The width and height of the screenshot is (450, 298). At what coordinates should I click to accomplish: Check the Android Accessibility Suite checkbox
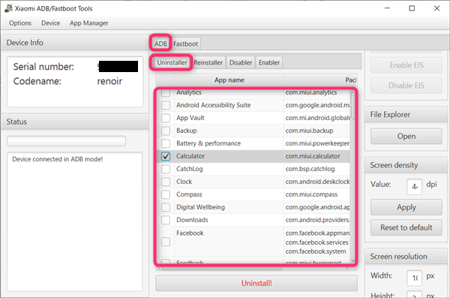(166, 105)
